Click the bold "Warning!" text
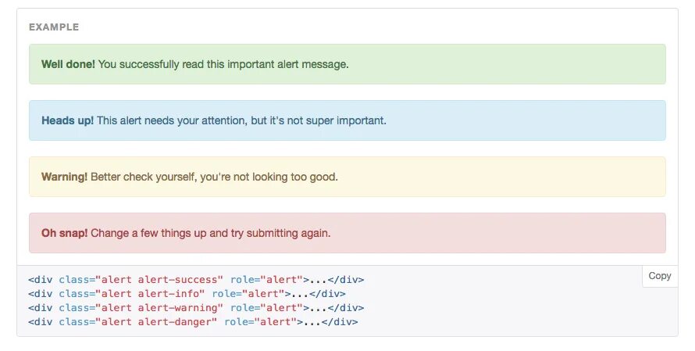The width and height of the screenshot is (695, 351). point(64,177)
